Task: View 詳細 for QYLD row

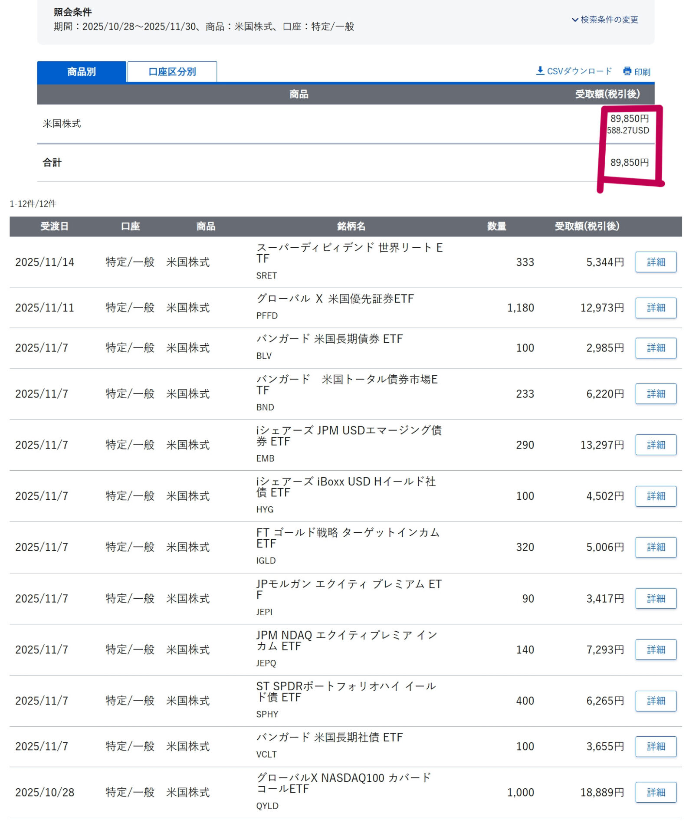Action: tap(655, 792)
